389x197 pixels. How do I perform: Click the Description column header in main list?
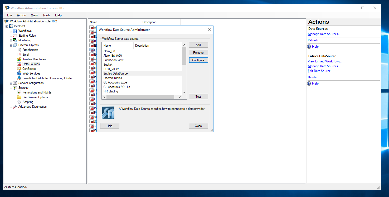[161, 22]
